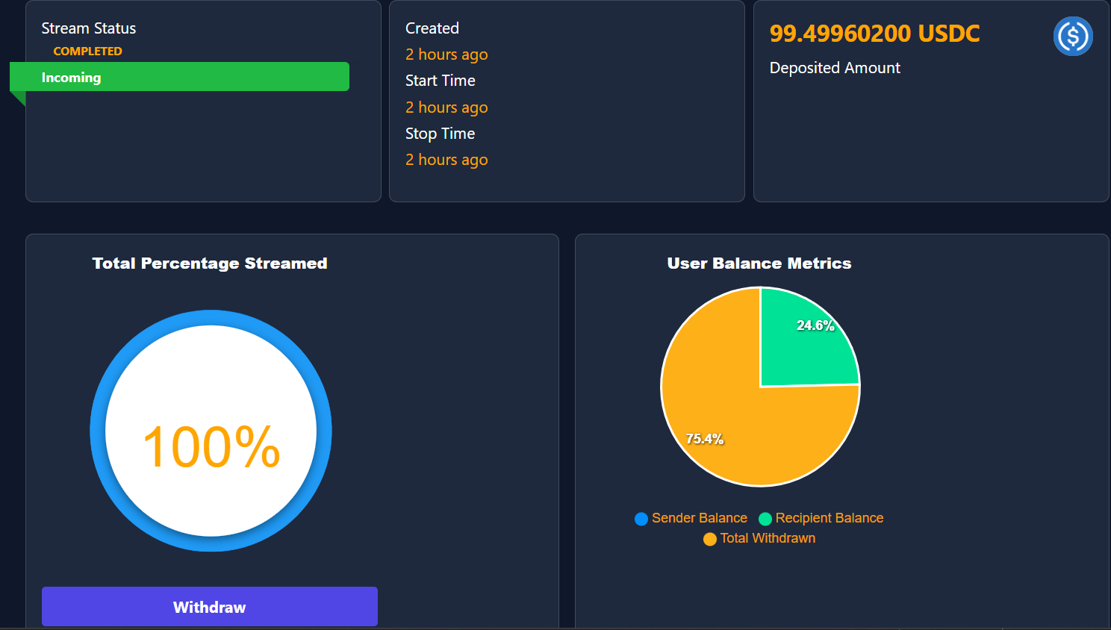Toggle the Recipient Balance legend label

(829, 518)
